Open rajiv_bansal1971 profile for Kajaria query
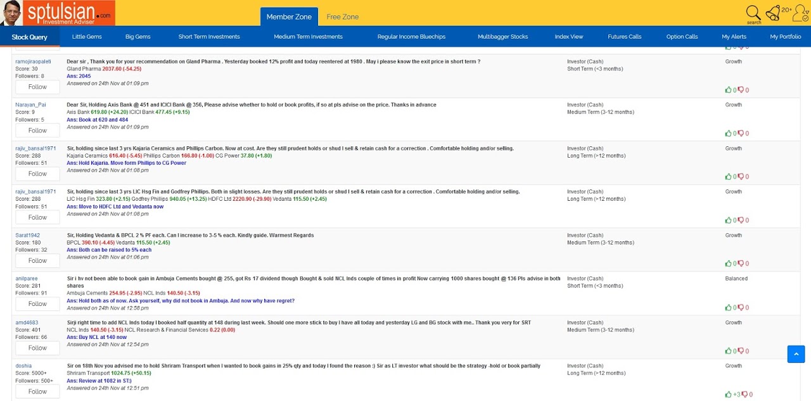Image resolution: width=811 pixels, height=401 pixels. coord(35,148)
